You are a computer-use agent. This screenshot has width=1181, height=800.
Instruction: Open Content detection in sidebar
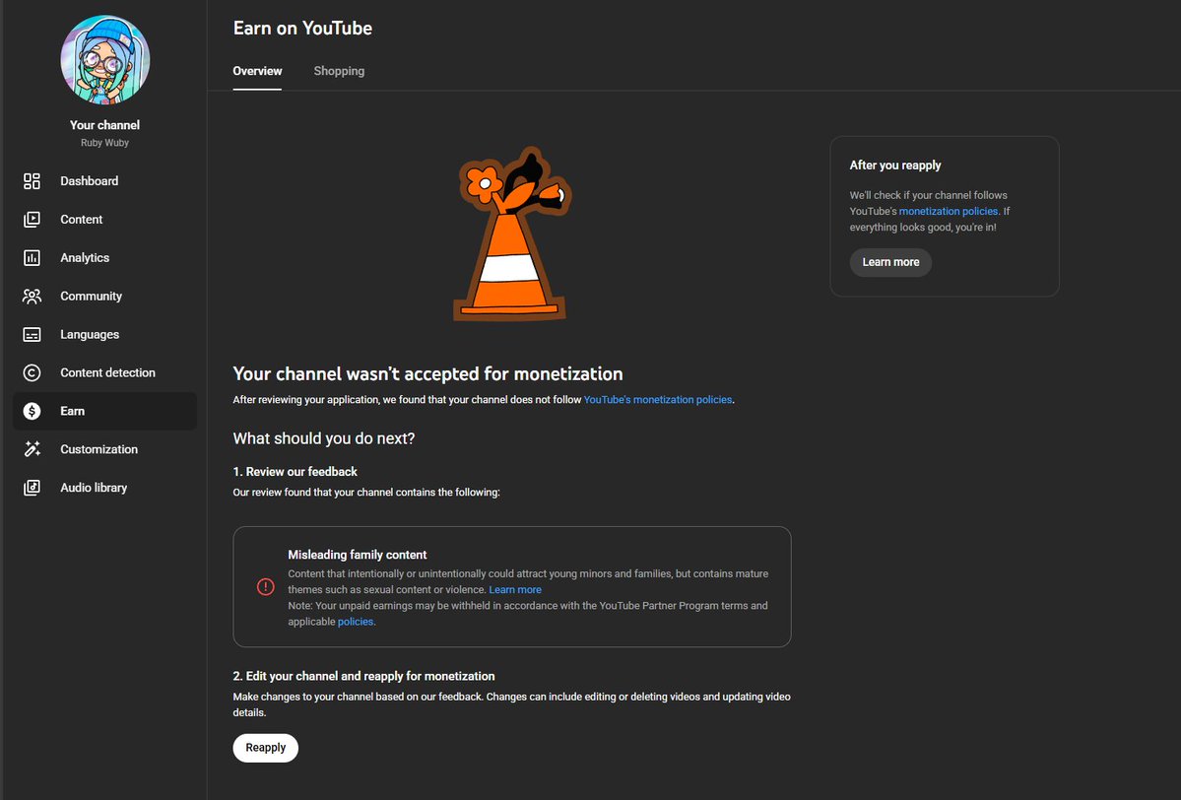point(107,372)
